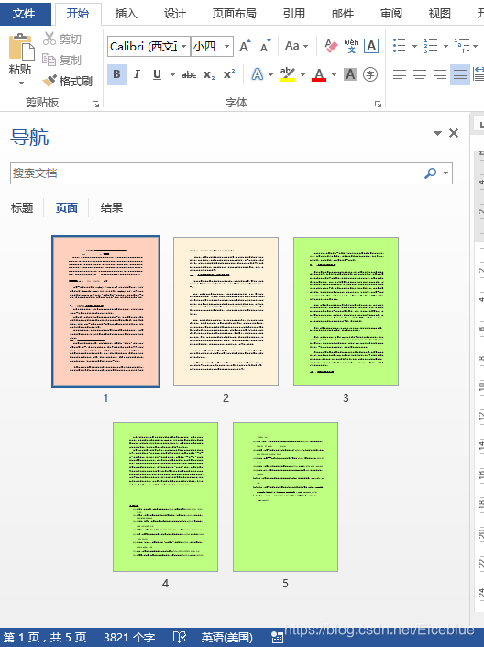Switch to the 视图 ribbon tab
The height and width of the screenshot is (647, 484).
coord(439,14)
